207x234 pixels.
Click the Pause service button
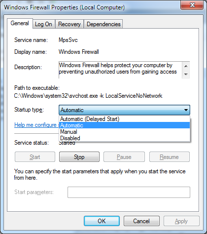click(124, 157)
